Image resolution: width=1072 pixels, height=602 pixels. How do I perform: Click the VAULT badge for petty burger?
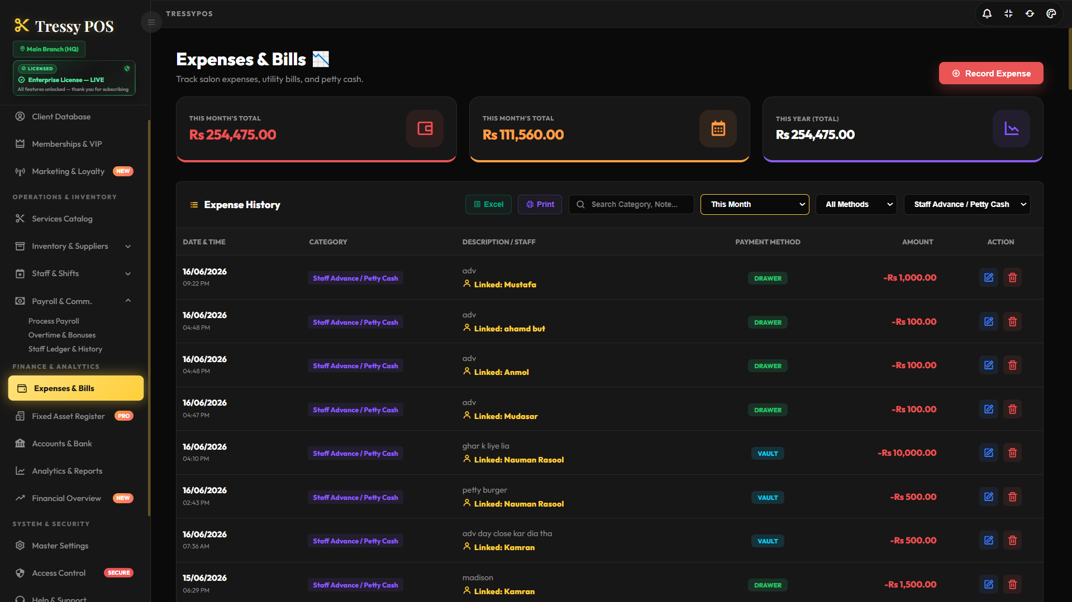[768, 497]
